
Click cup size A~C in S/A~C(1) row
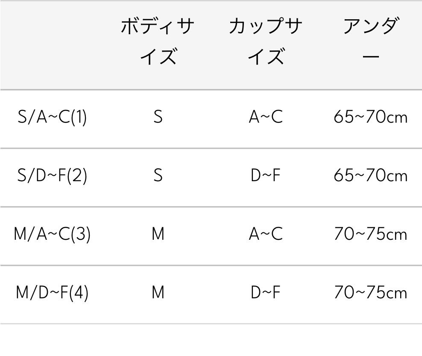(266, 117)
